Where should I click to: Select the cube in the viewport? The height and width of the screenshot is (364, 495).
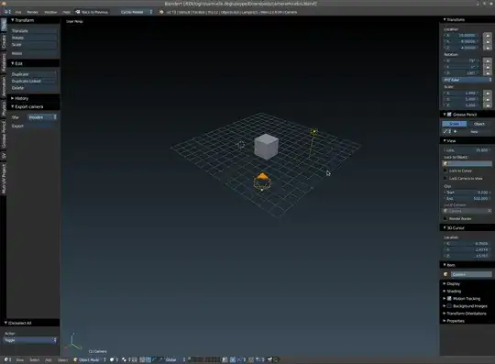point(266,146)
